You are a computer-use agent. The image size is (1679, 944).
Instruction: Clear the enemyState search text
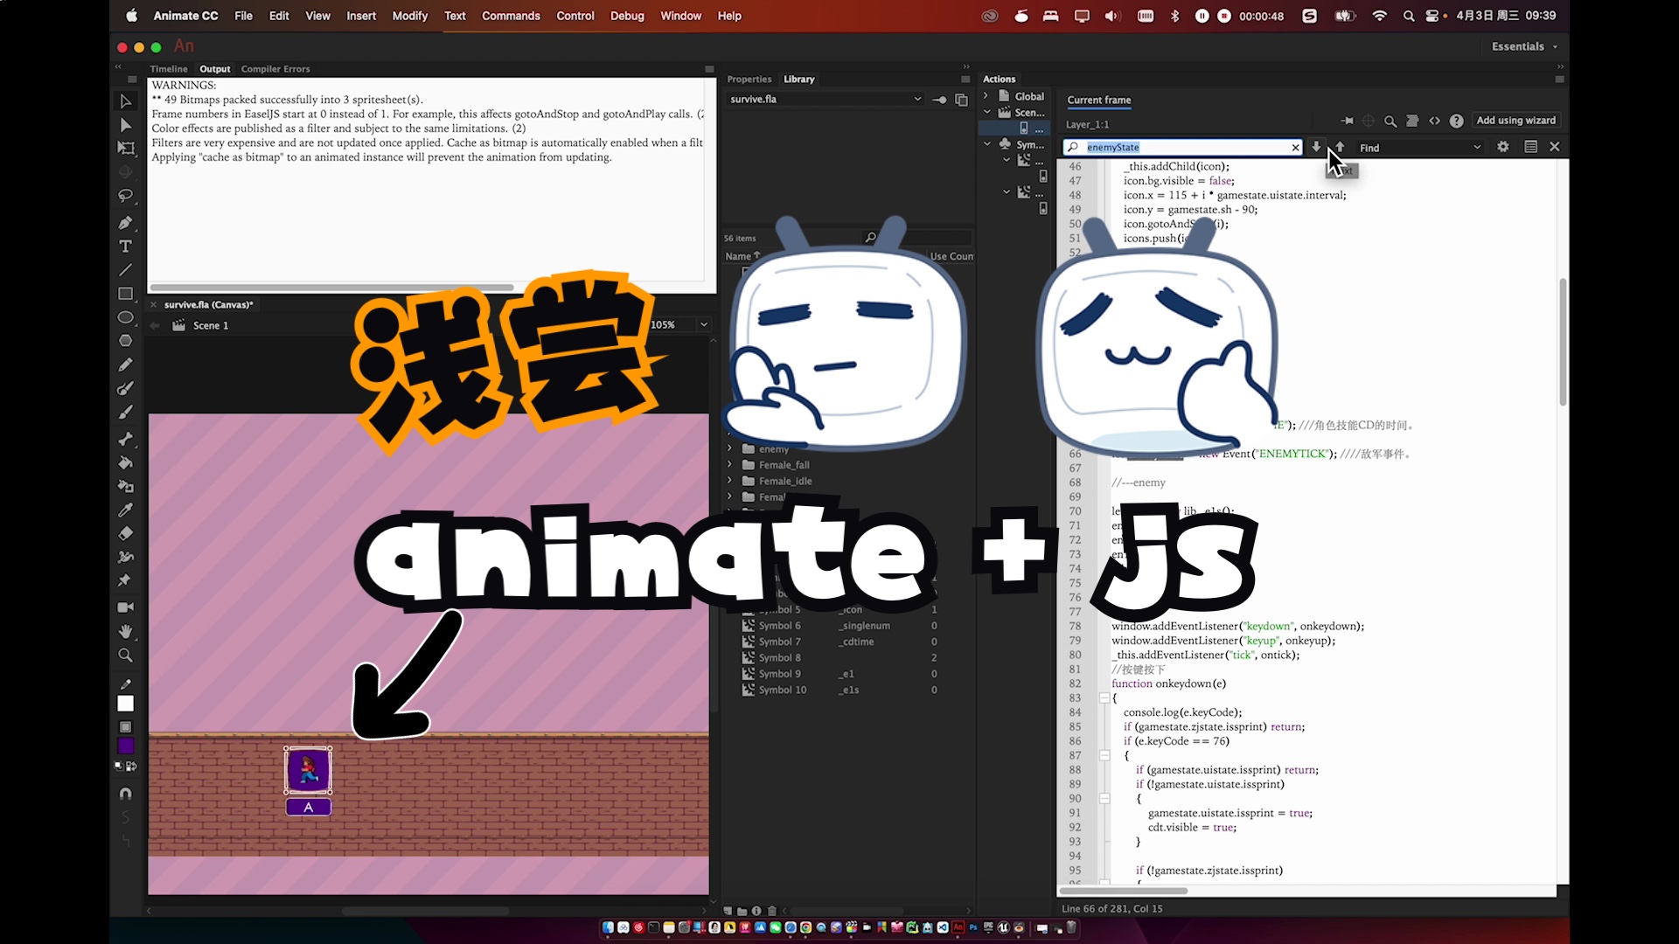point(1295,148)
